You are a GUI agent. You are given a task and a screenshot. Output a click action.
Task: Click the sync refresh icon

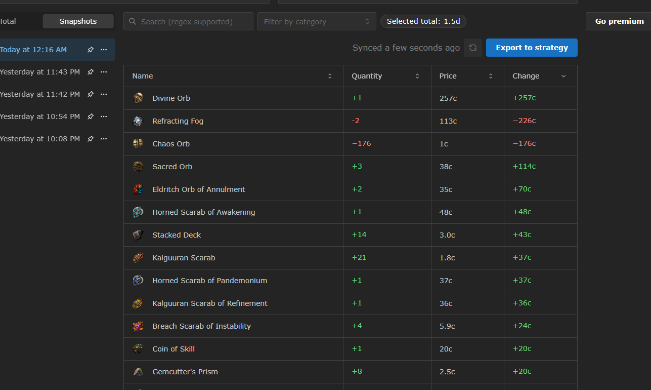[x=473, y=48]
